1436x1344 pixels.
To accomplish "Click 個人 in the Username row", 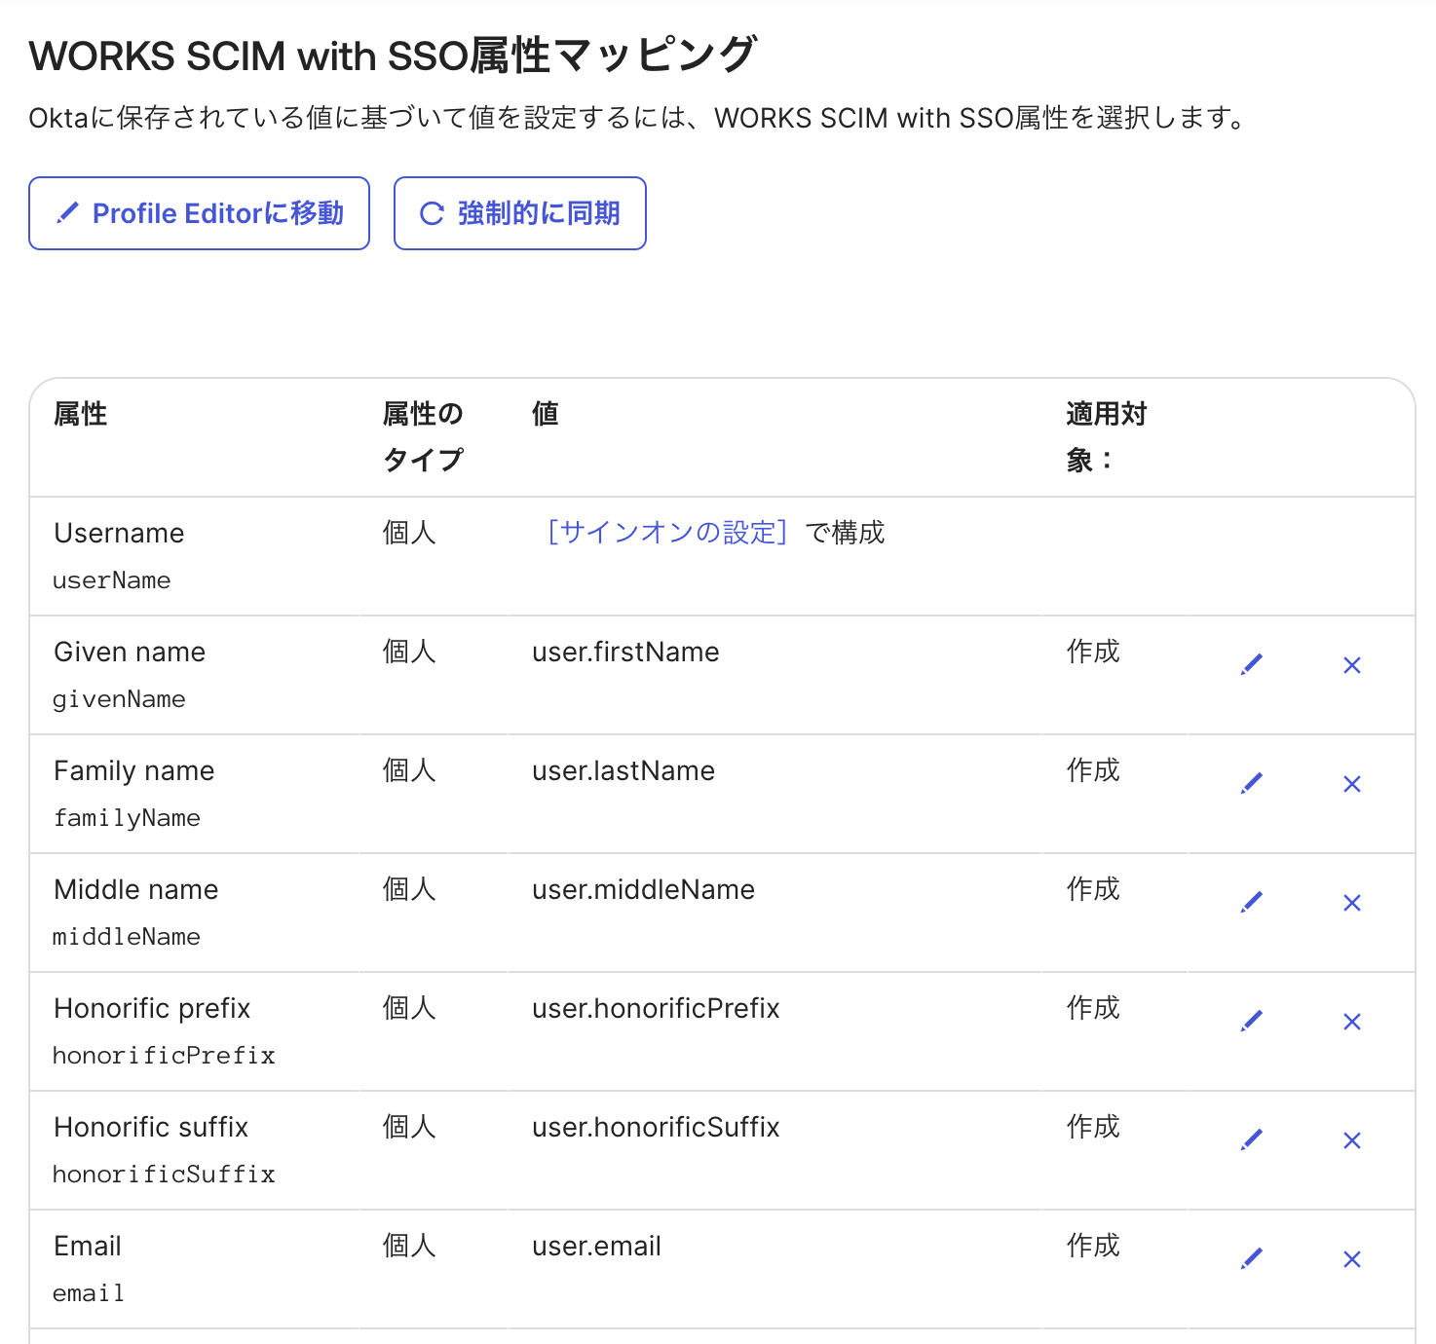I will pos(409,533).
